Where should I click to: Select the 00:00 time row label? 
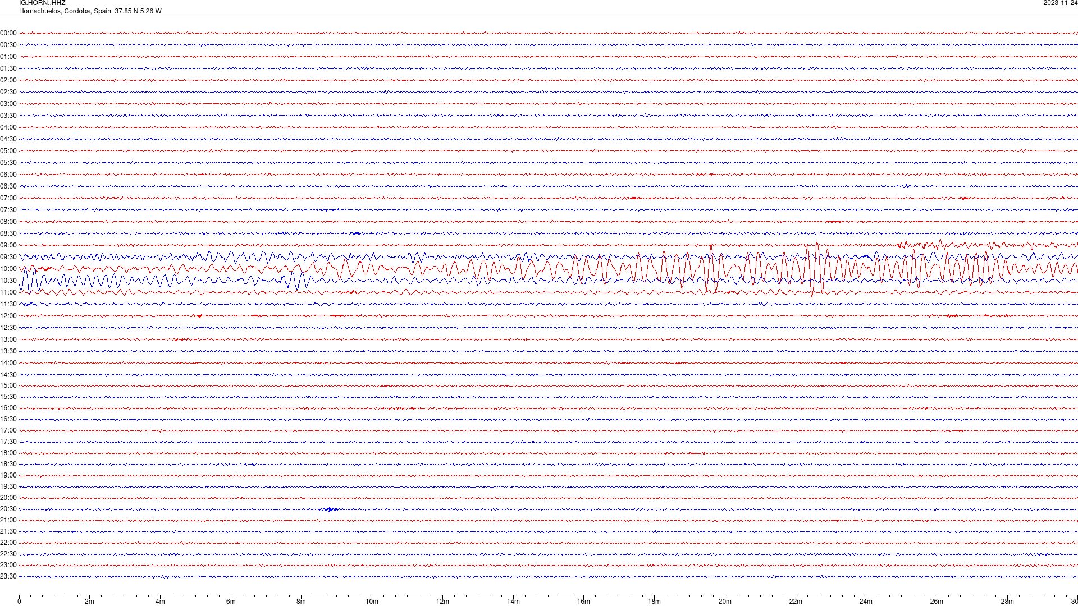(x=8, y=33)
